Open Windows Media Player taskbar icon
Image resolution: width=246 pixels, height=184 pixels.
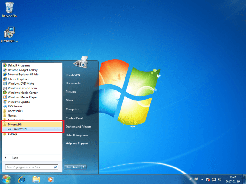pyautogui.click(x=50, y=179)
